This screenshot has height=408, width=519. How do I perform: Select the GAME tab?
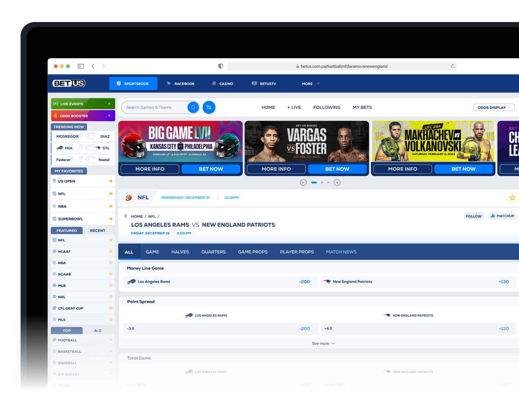pyautogui.click(x=152, y=252)
